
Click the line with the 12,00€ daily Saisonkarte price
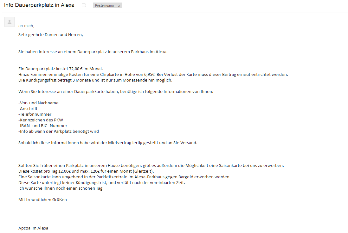click(86, 171)
